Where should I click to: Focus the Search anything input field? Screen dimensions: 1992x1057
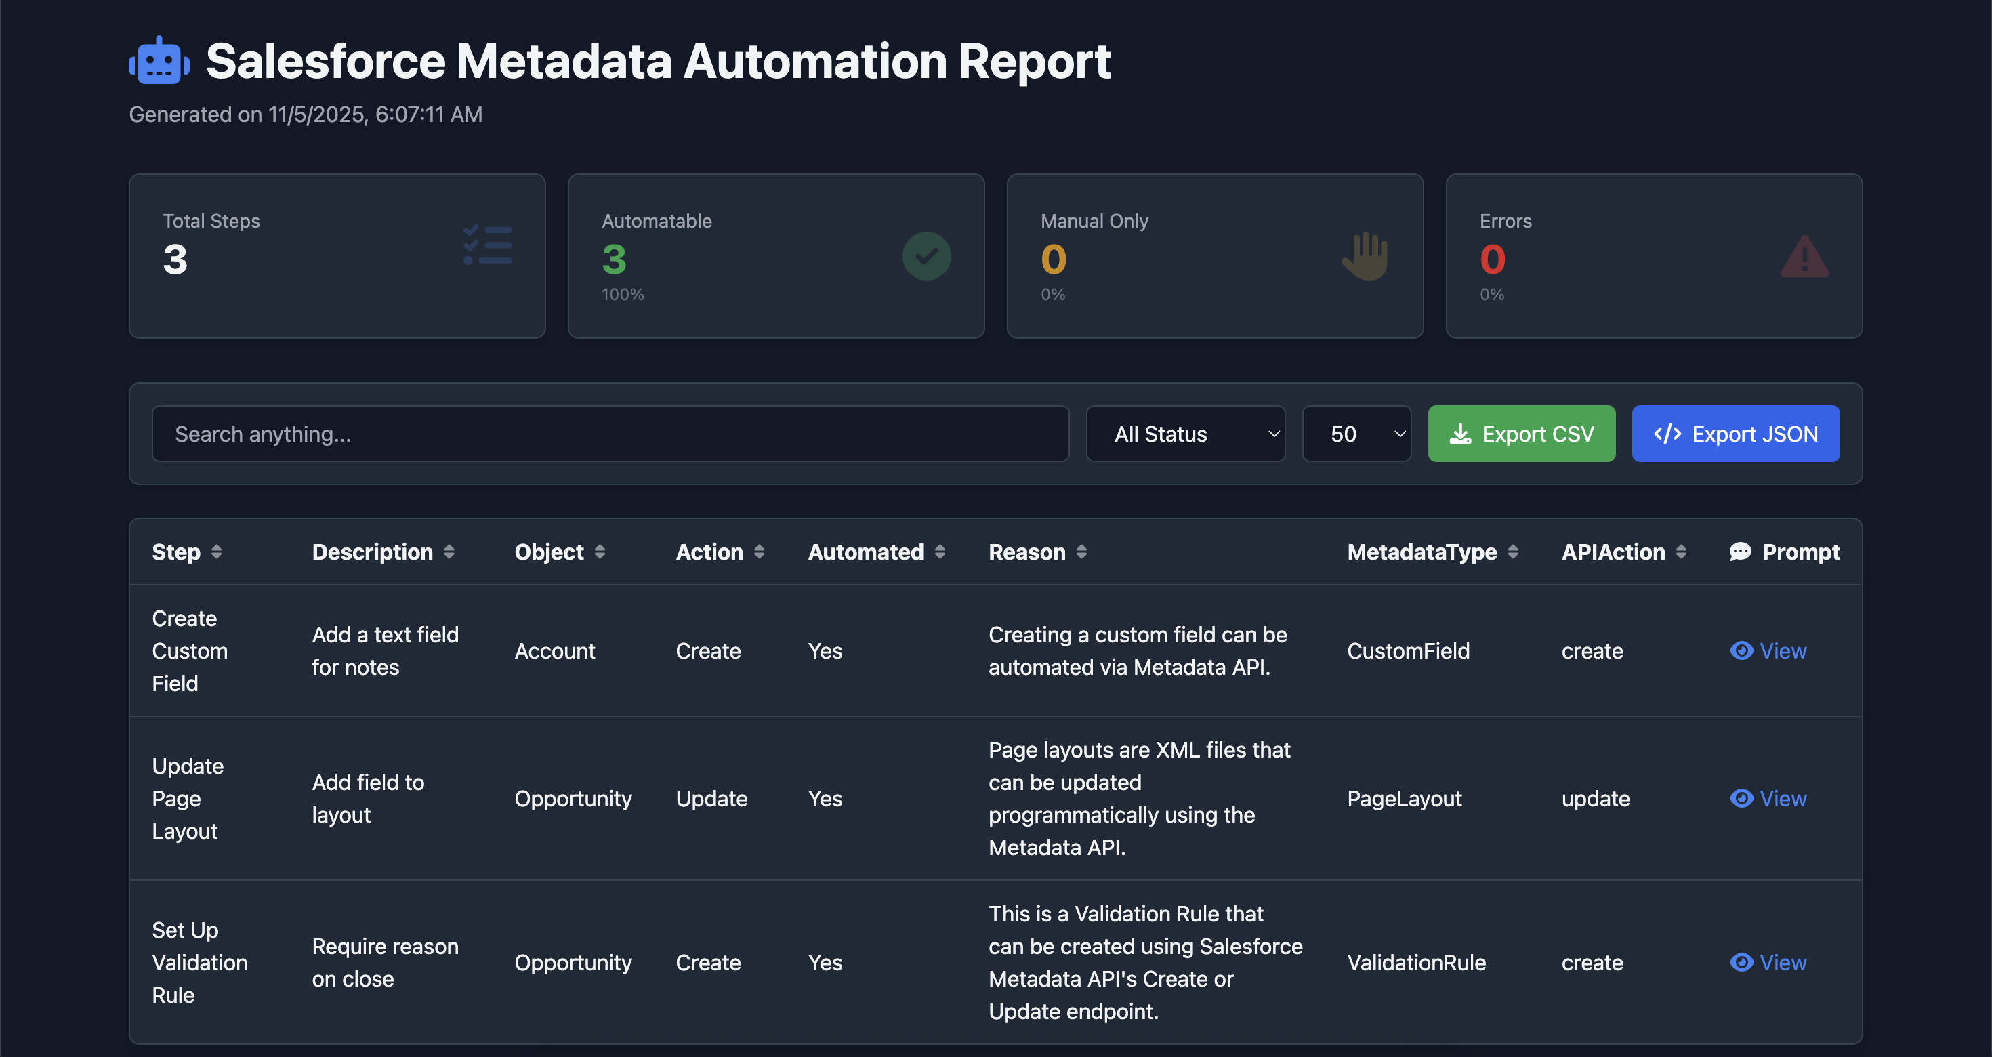610,434
